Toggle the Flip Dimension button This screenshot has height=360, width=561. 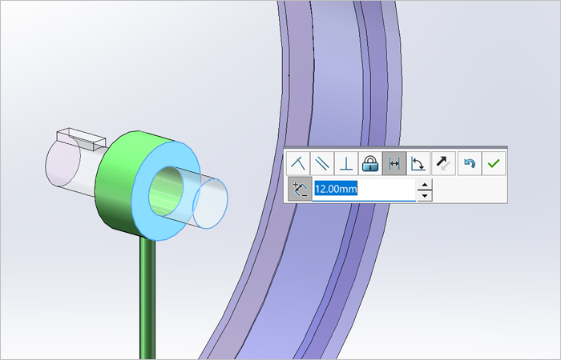coord(300,189)
